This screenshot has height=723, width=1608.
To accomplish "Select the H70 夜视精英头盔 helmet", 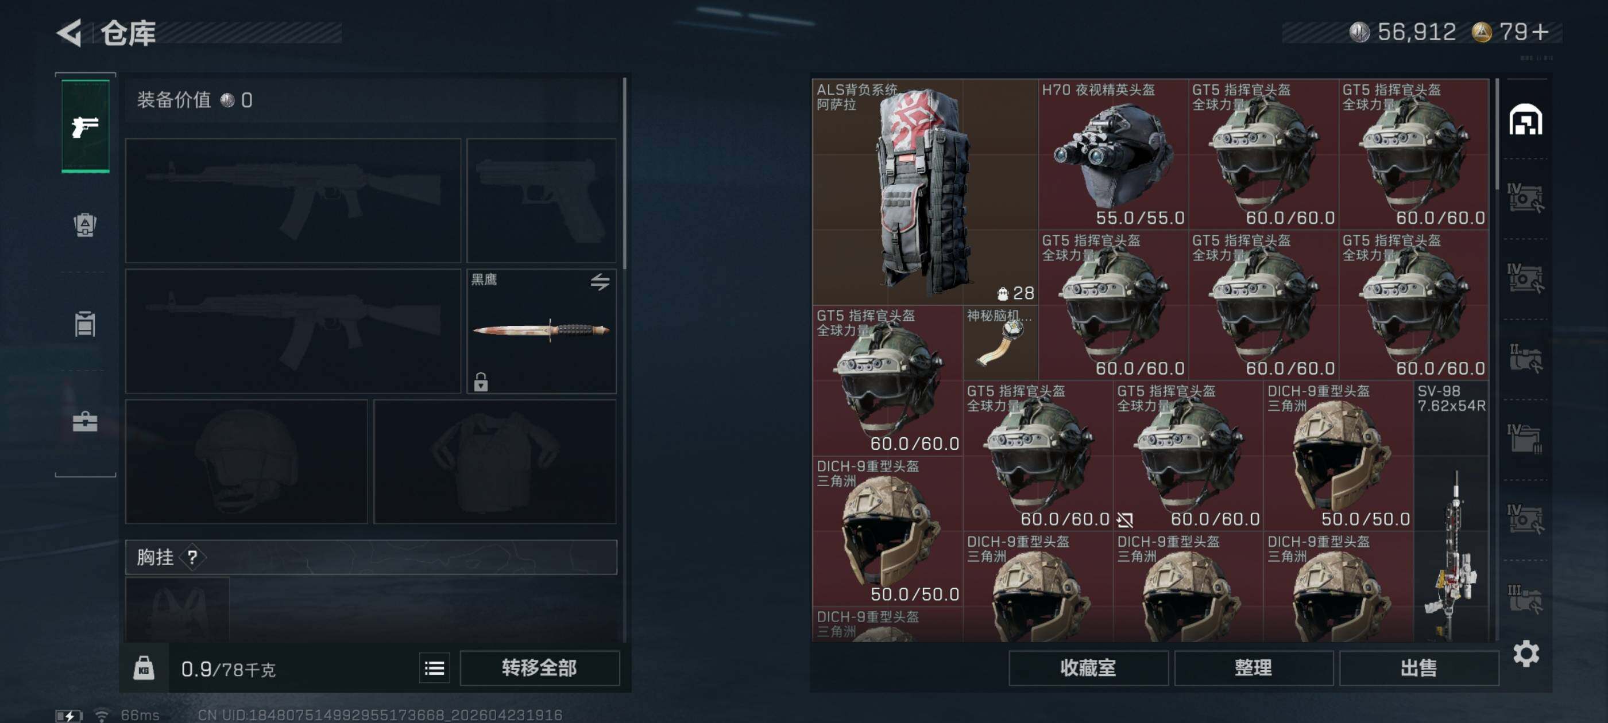I will pos(1113,155).
